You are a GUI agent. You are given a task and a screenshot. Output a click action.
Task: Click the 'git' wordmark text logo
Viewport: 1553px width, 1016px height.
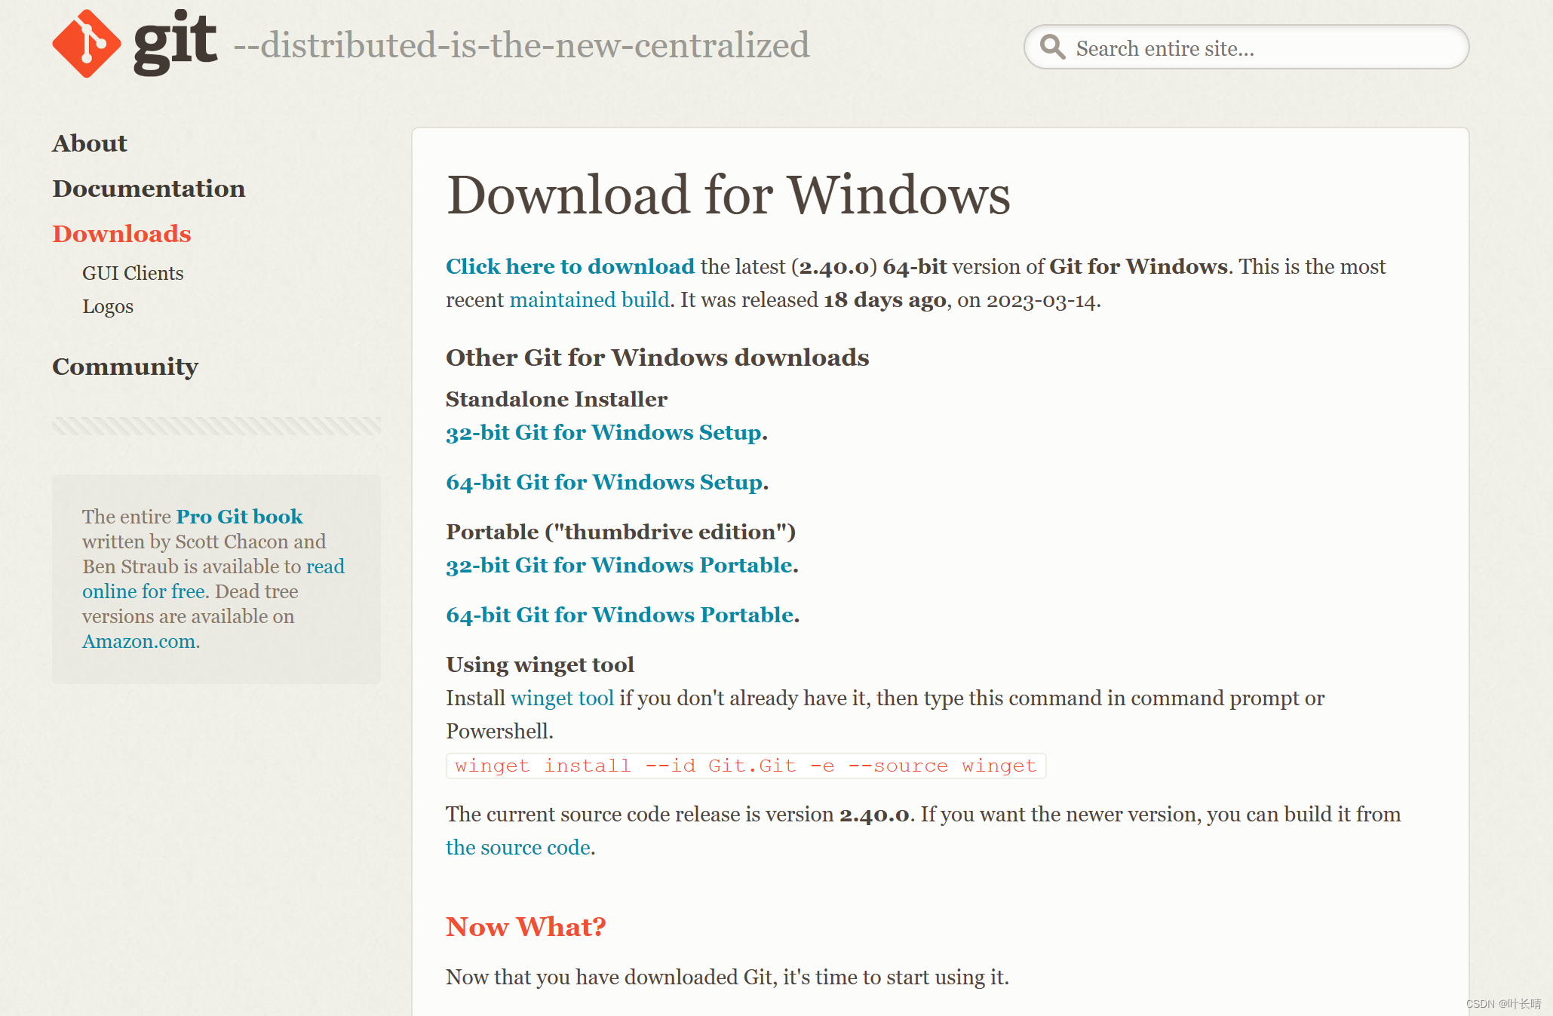[176, 43]
